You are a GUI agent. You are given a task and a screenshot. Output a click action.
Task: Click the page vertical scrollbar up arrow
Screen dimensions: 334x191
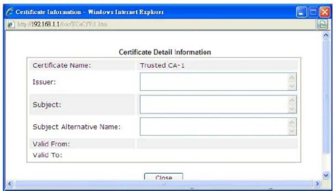point(326,35)
